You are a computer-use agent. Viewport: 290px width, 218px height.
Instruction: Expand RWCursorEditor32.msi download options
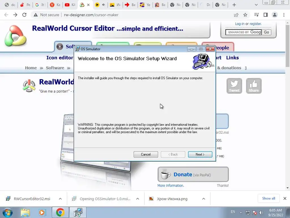60,199
